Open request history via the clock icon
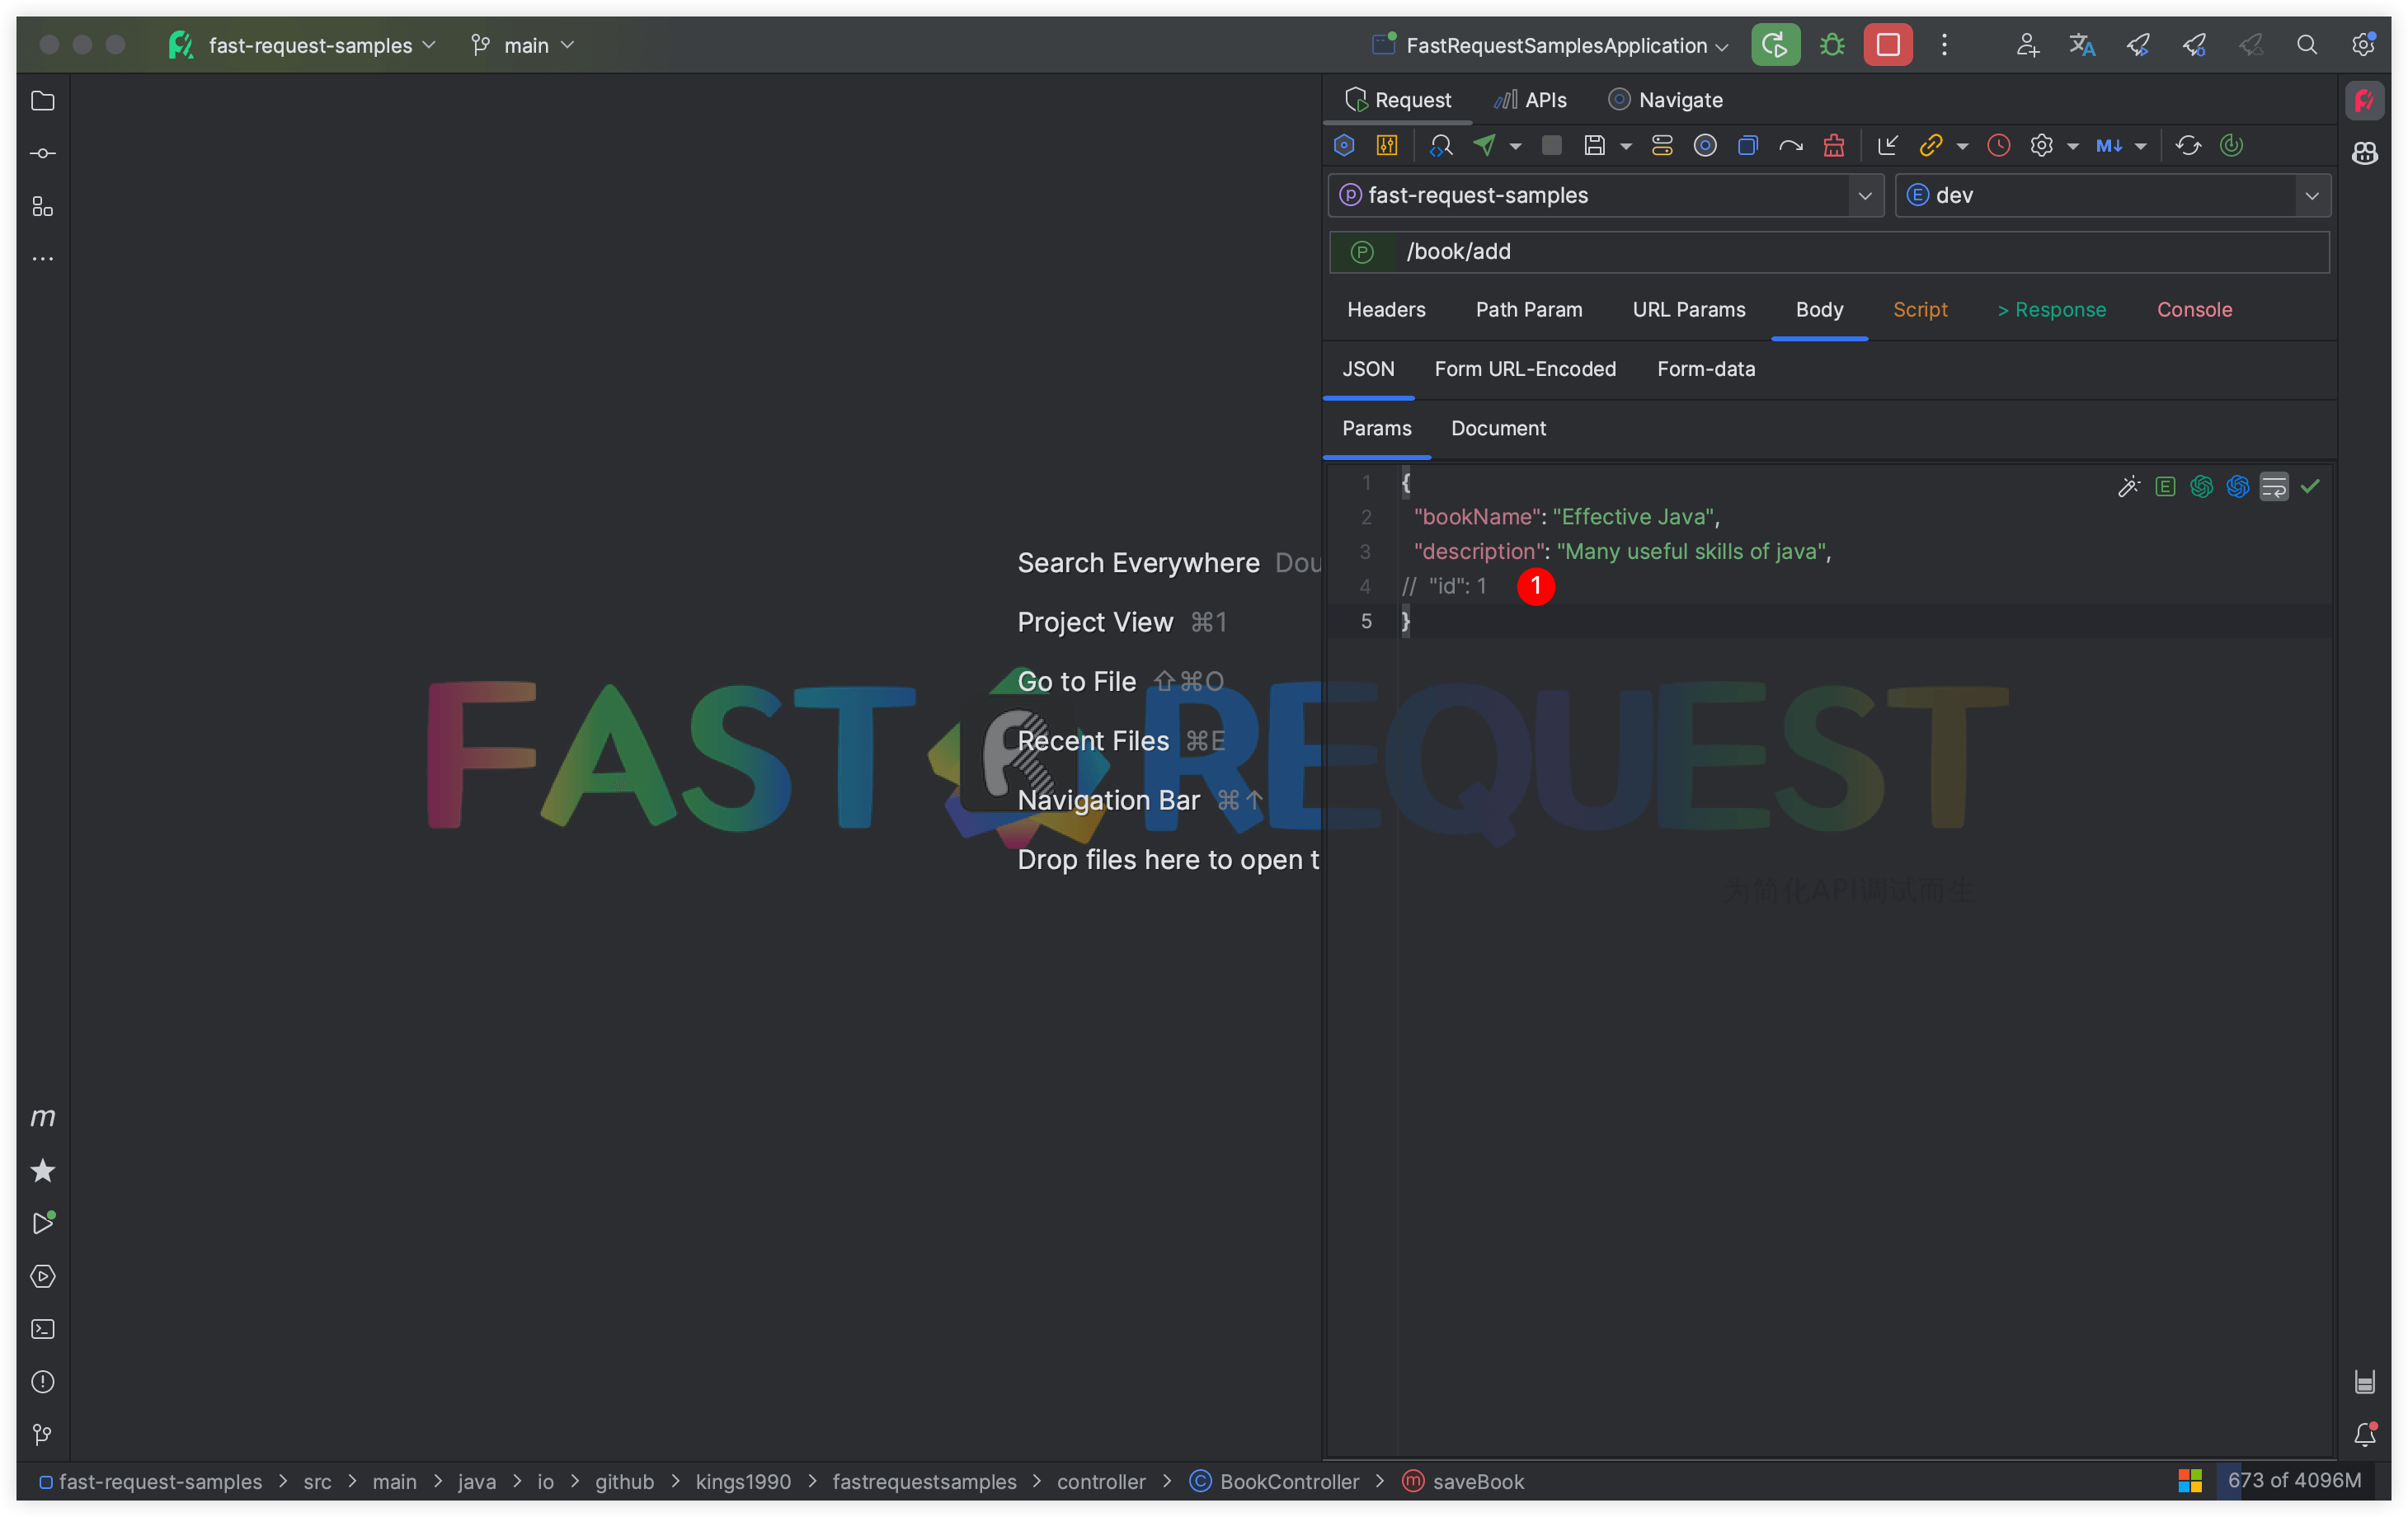This screenshot has width=2408, height=1517. pos(1998,145)
